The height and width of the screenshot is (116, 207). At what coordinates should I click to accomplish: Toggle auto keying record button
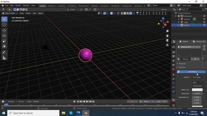click(74, 101)
